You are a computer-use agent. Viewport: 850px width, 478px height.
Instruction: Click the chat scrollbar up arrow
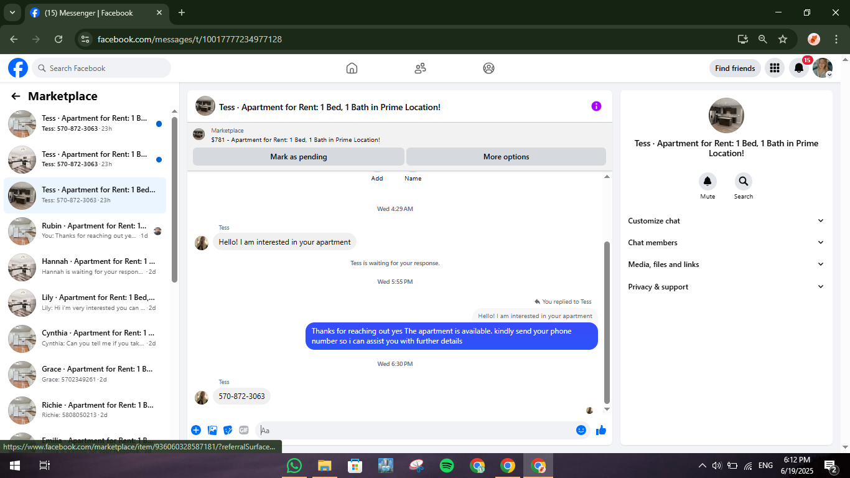point(607,177)
